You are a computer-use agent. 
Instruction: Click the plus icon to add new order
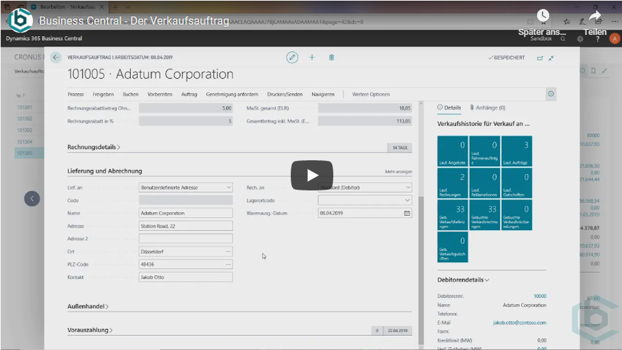[x=312, y=58]
